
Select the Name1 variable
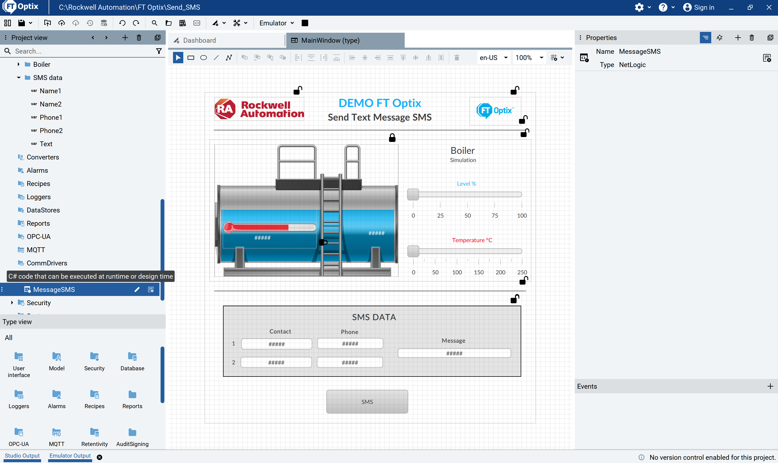[x=50, y=91]
